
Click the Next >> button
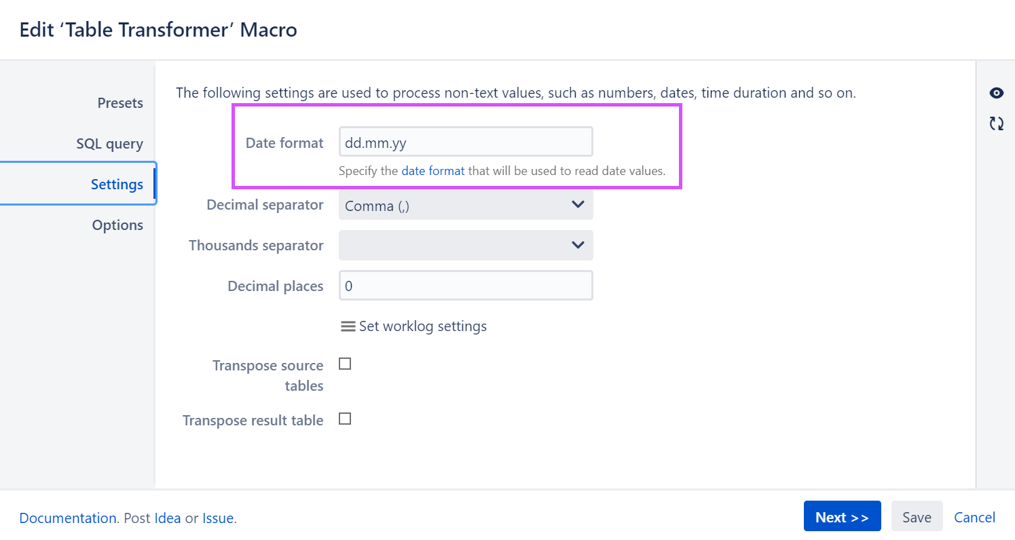[x=842, y=518]
